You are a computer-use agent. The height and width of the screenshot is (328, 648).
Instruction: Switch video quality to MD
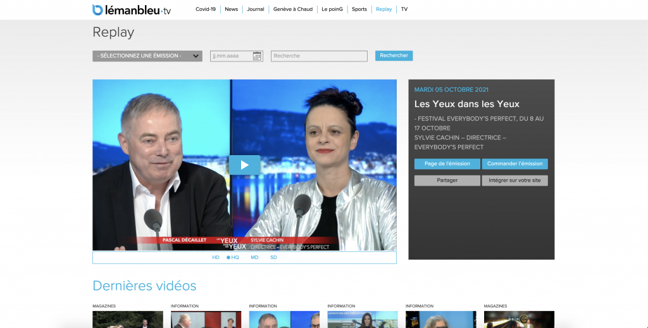pos(254,258)
